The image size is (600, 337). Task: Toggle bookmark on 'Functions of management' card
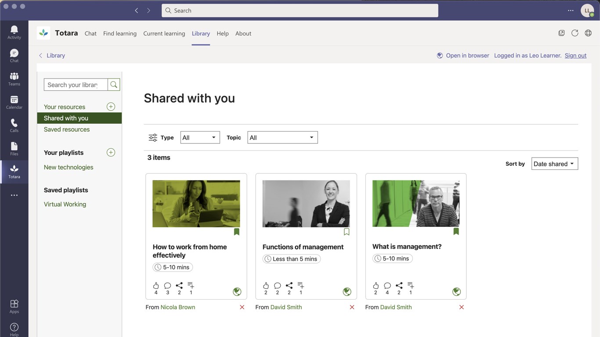(x=347, y=232)
